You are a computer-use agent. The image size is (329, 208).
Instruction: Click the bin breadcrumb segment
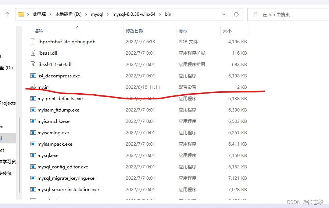click(168, 14)
